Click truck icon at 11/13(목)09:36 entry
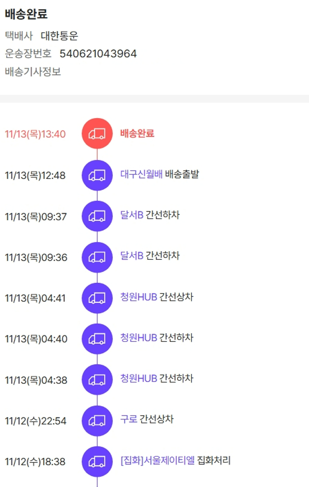The image size is (309, 487). (97, 257)
